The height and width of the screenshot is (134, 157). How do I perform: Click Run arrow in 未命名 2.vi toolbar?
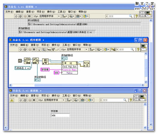coord(21,100)
